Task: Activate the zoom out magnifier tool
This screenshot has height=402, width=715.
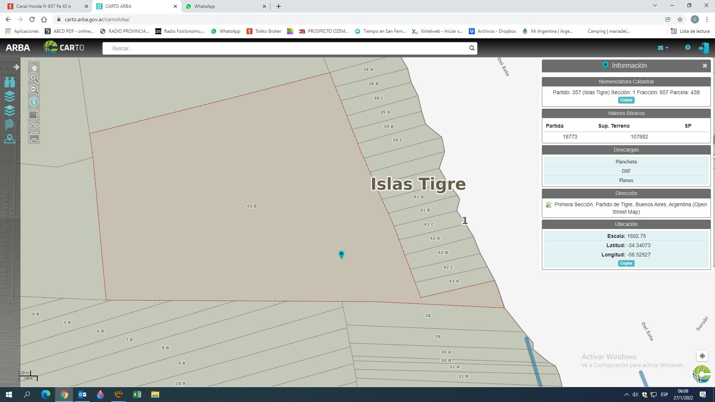Action: (x=34, y=90)
